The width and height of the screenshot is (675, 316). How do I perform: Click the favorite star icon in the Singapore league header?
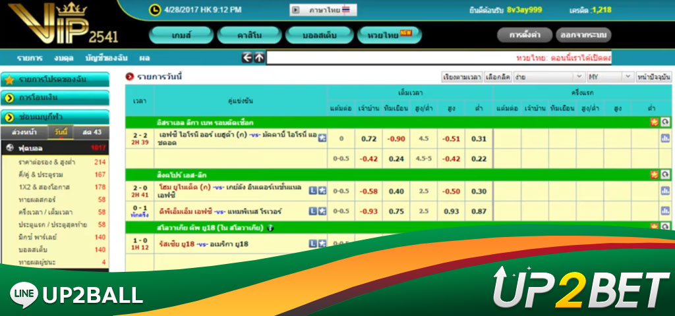pos(654,174)
